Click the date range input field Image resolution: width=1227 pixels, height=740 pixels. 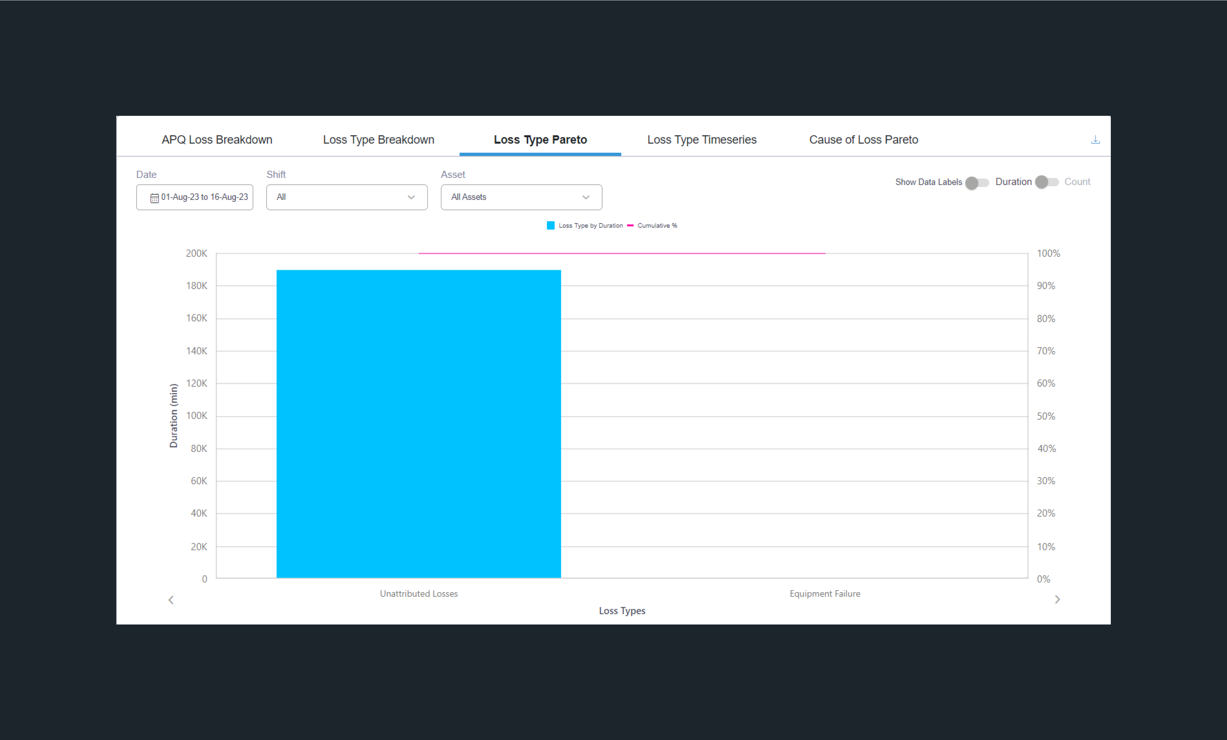coord(195,197)
